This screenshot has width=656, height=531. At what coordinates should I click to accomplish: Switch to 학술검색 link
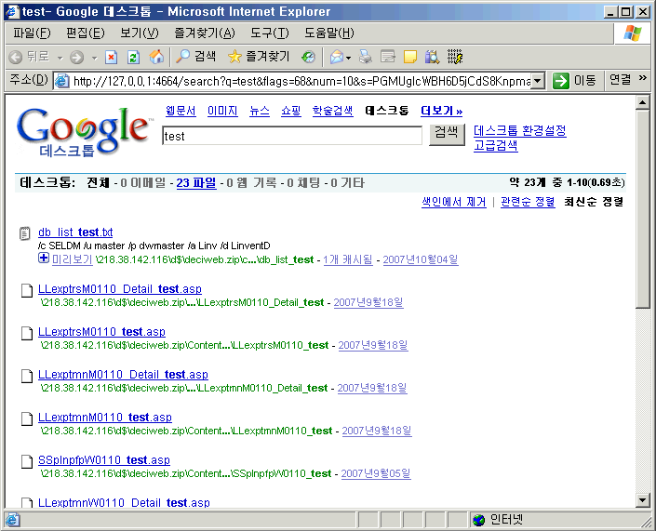(332, 111)
